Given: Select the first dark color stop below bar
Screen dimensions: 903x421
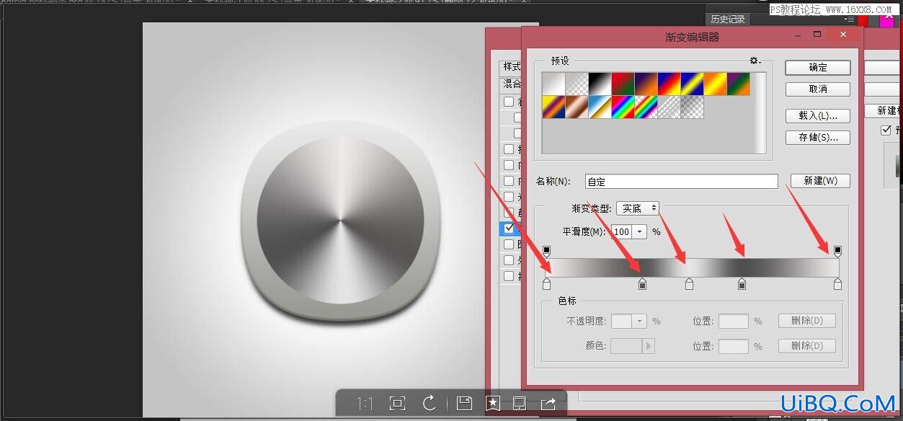Looking at the screenshot, I should 642,284.
